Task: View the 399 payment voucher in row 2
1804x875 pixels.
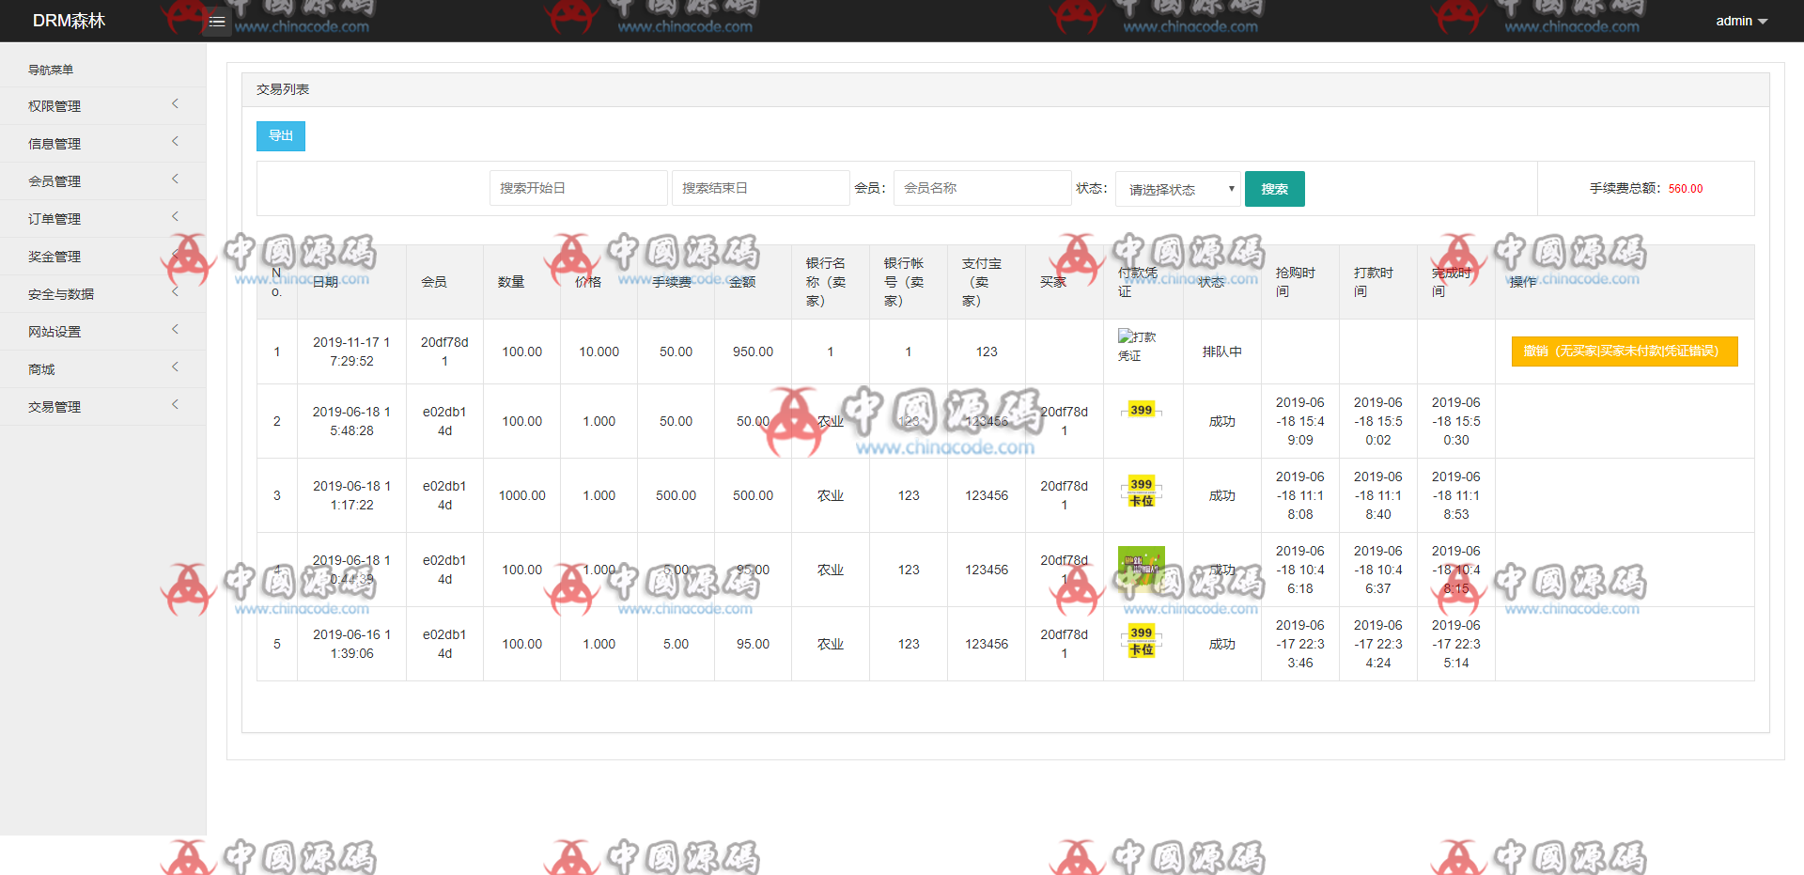Action: (1141, 411)
